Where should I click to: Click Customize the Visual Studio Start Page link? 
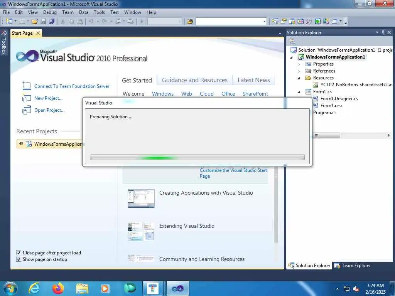click(x=233, y=173)
